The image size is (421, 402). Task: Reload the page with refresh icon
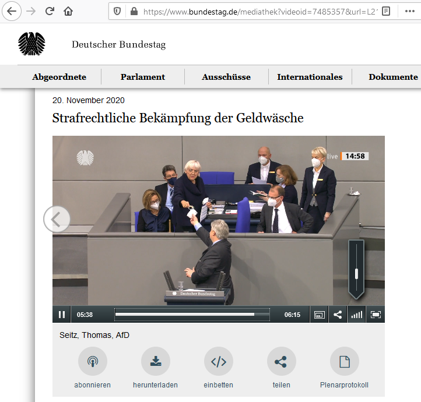click(x=50, y=11)
